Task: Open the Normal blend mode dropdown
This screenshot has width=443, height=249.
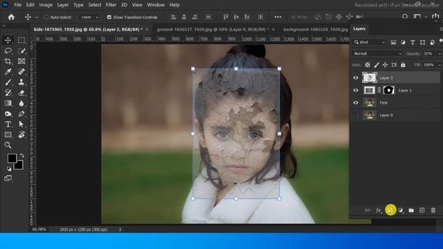Action: 377,53
